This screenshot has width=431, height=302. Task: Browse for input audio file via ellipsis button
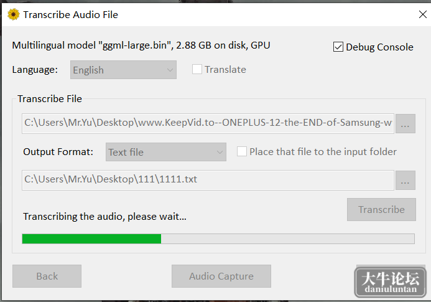pos(405,124)
